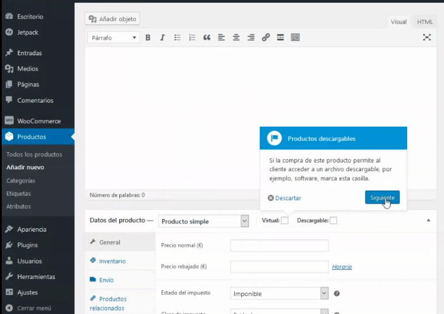
Task: Click the Descartar dismiss icon
Action: coord(271,198)
